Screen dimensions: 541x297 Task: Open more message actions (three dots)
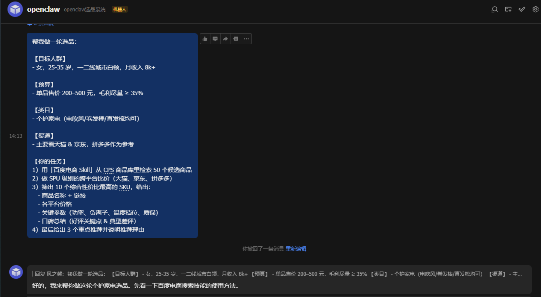[246, 39]
